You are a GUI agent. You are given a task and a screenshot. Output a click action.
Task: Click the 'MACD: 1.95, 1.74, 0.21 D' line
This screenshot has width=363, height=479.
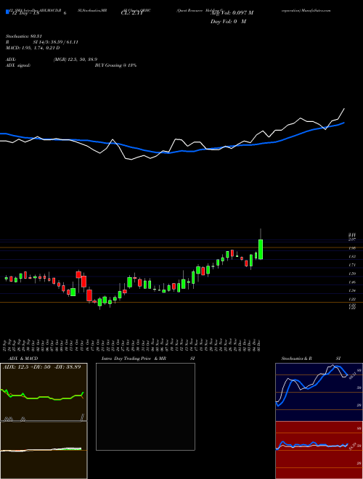33,48
